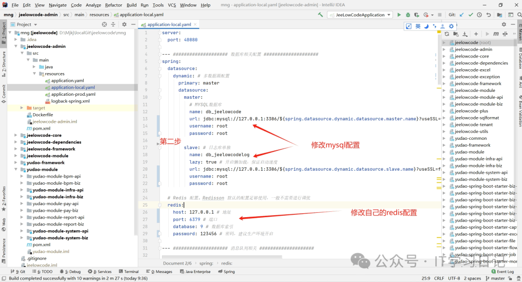Click Maven generate sources and update folders icon

click(x=456, y=34)
